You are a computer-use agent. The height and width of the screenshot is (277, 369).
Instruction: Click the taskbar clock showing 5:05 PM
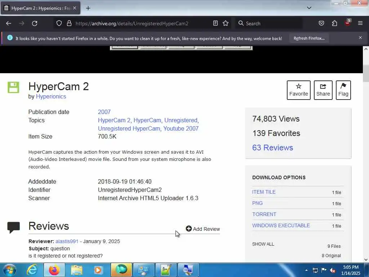pyautogui.click(x=351, y=270)
